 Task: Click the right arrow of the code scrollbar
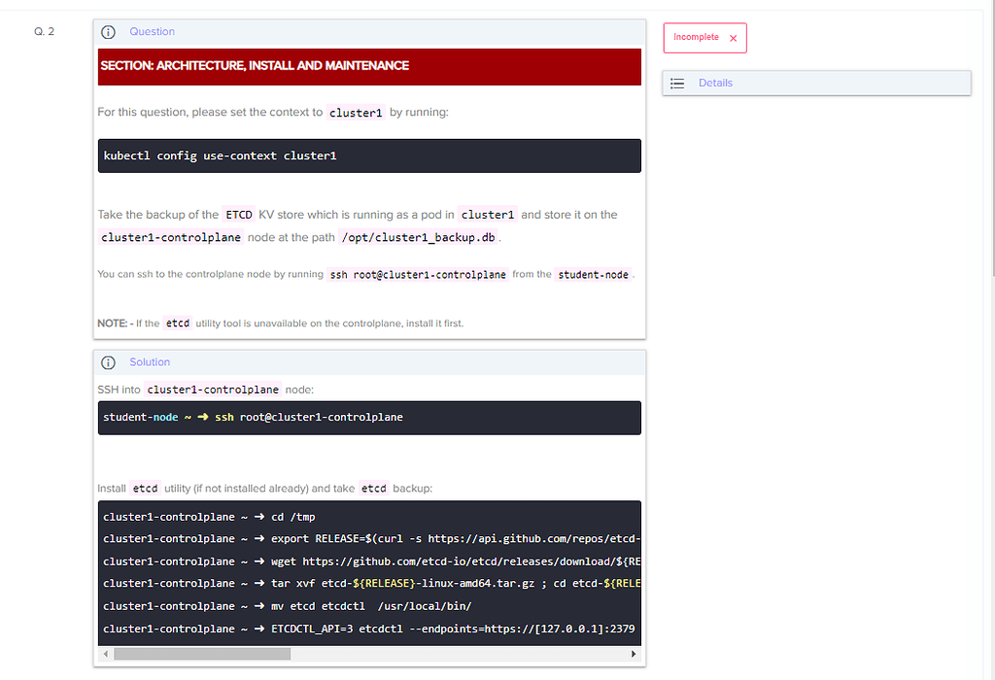click(634, 654)
